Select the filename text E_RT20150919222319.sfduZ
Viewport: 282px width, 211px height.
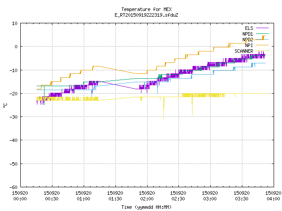click(x=146, y=15)
